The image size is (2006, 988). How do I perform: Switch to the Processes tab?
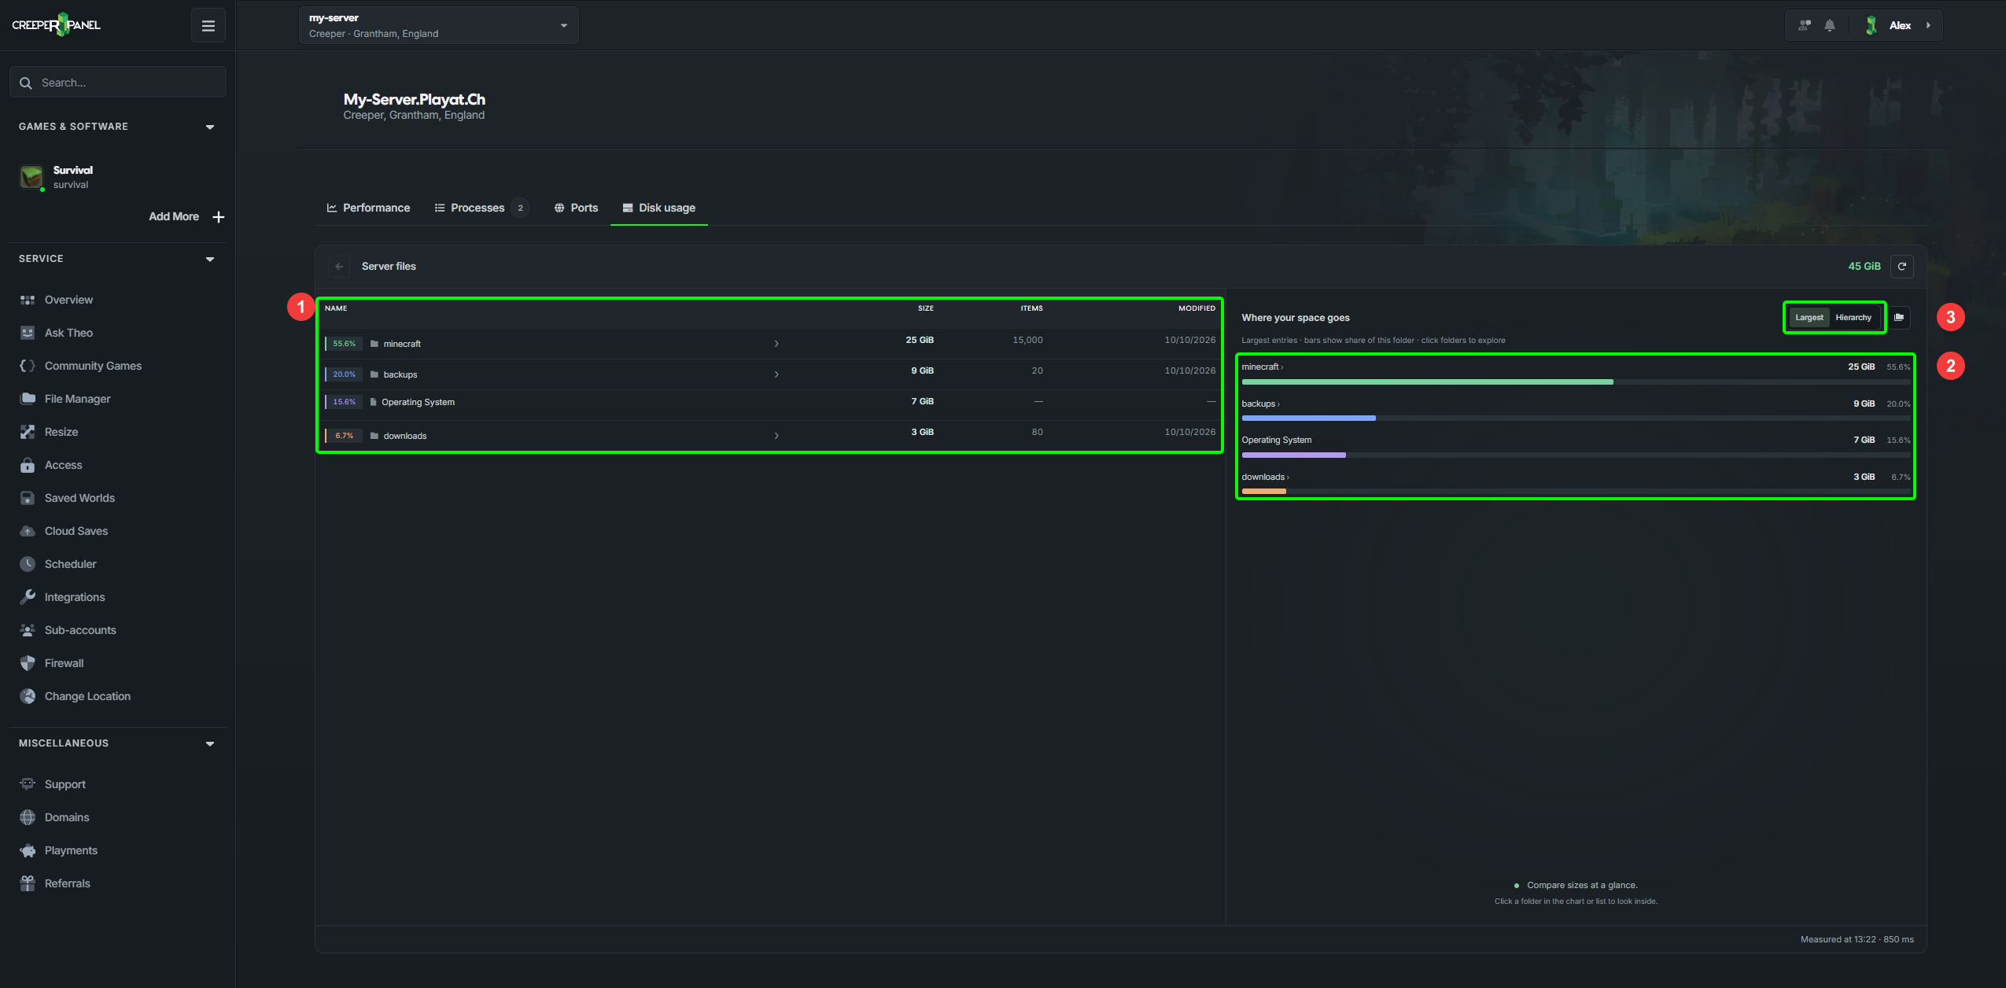[x=481, y=208]
